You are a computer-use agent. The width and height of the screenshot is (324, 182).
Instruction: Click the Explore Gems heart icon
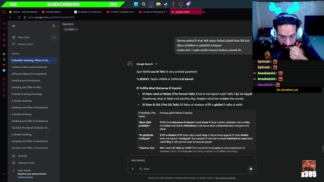(x=14, y=44)
